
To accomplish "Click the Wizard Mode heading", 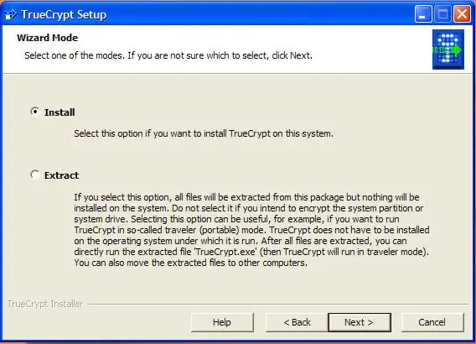I will point(48,38).
